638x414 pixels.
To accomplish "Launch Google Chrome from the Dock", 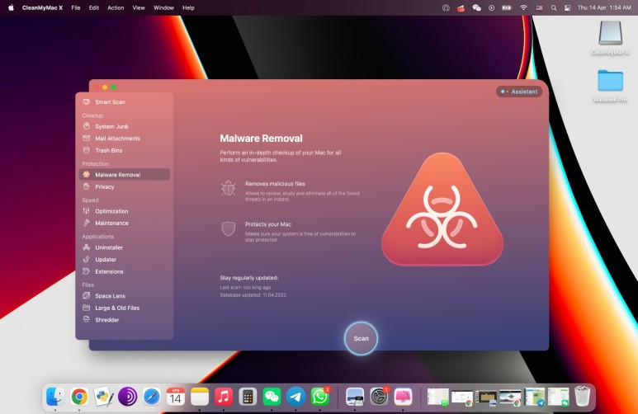I will pyautogui.click(x=79, y=397).
